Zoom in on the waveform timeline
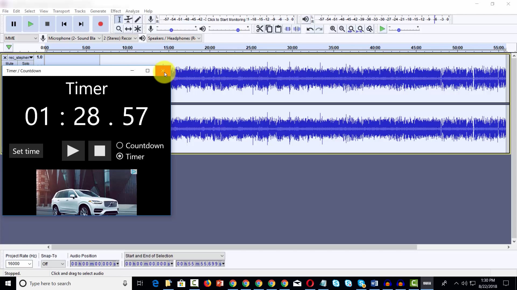The width and height of the screenshot is (517, 290). click(333, 29)
